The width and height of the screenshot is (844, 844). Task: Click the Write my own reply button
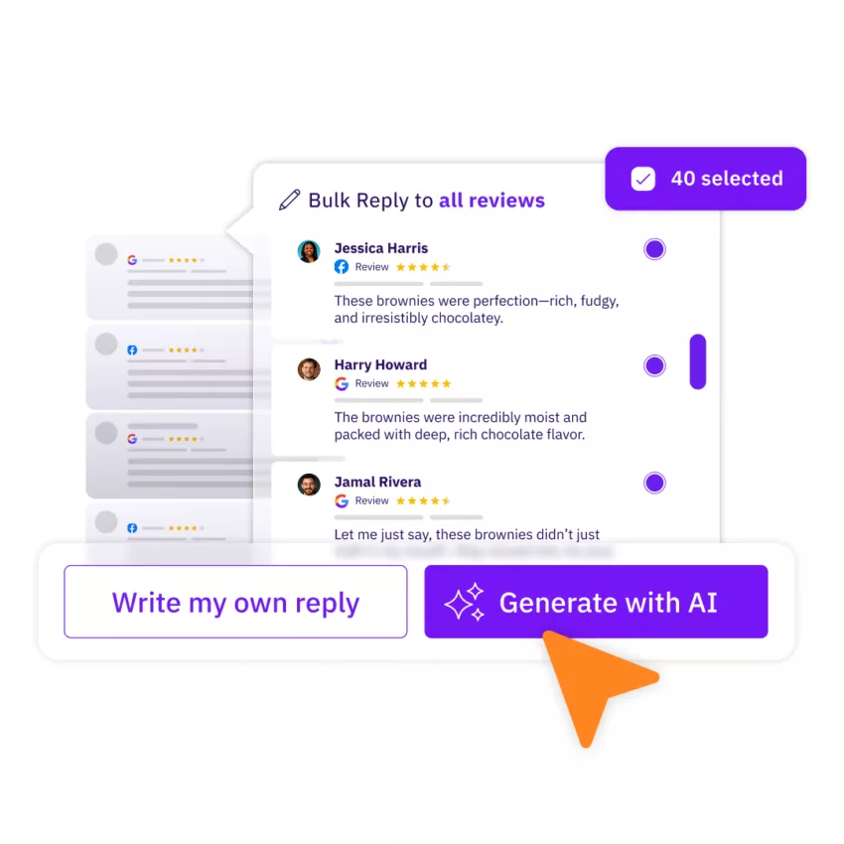click(235, 602)
